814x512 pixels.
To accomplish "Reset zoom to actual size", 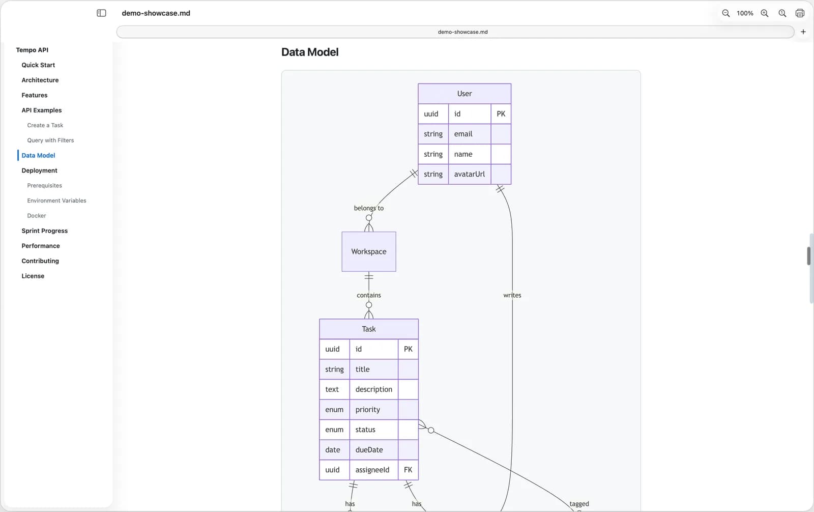I will (782, 13).
